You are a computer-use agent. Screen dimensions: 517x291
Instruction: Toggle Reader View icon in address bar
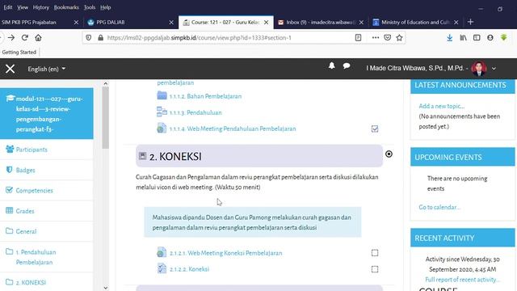pos(358,38)
